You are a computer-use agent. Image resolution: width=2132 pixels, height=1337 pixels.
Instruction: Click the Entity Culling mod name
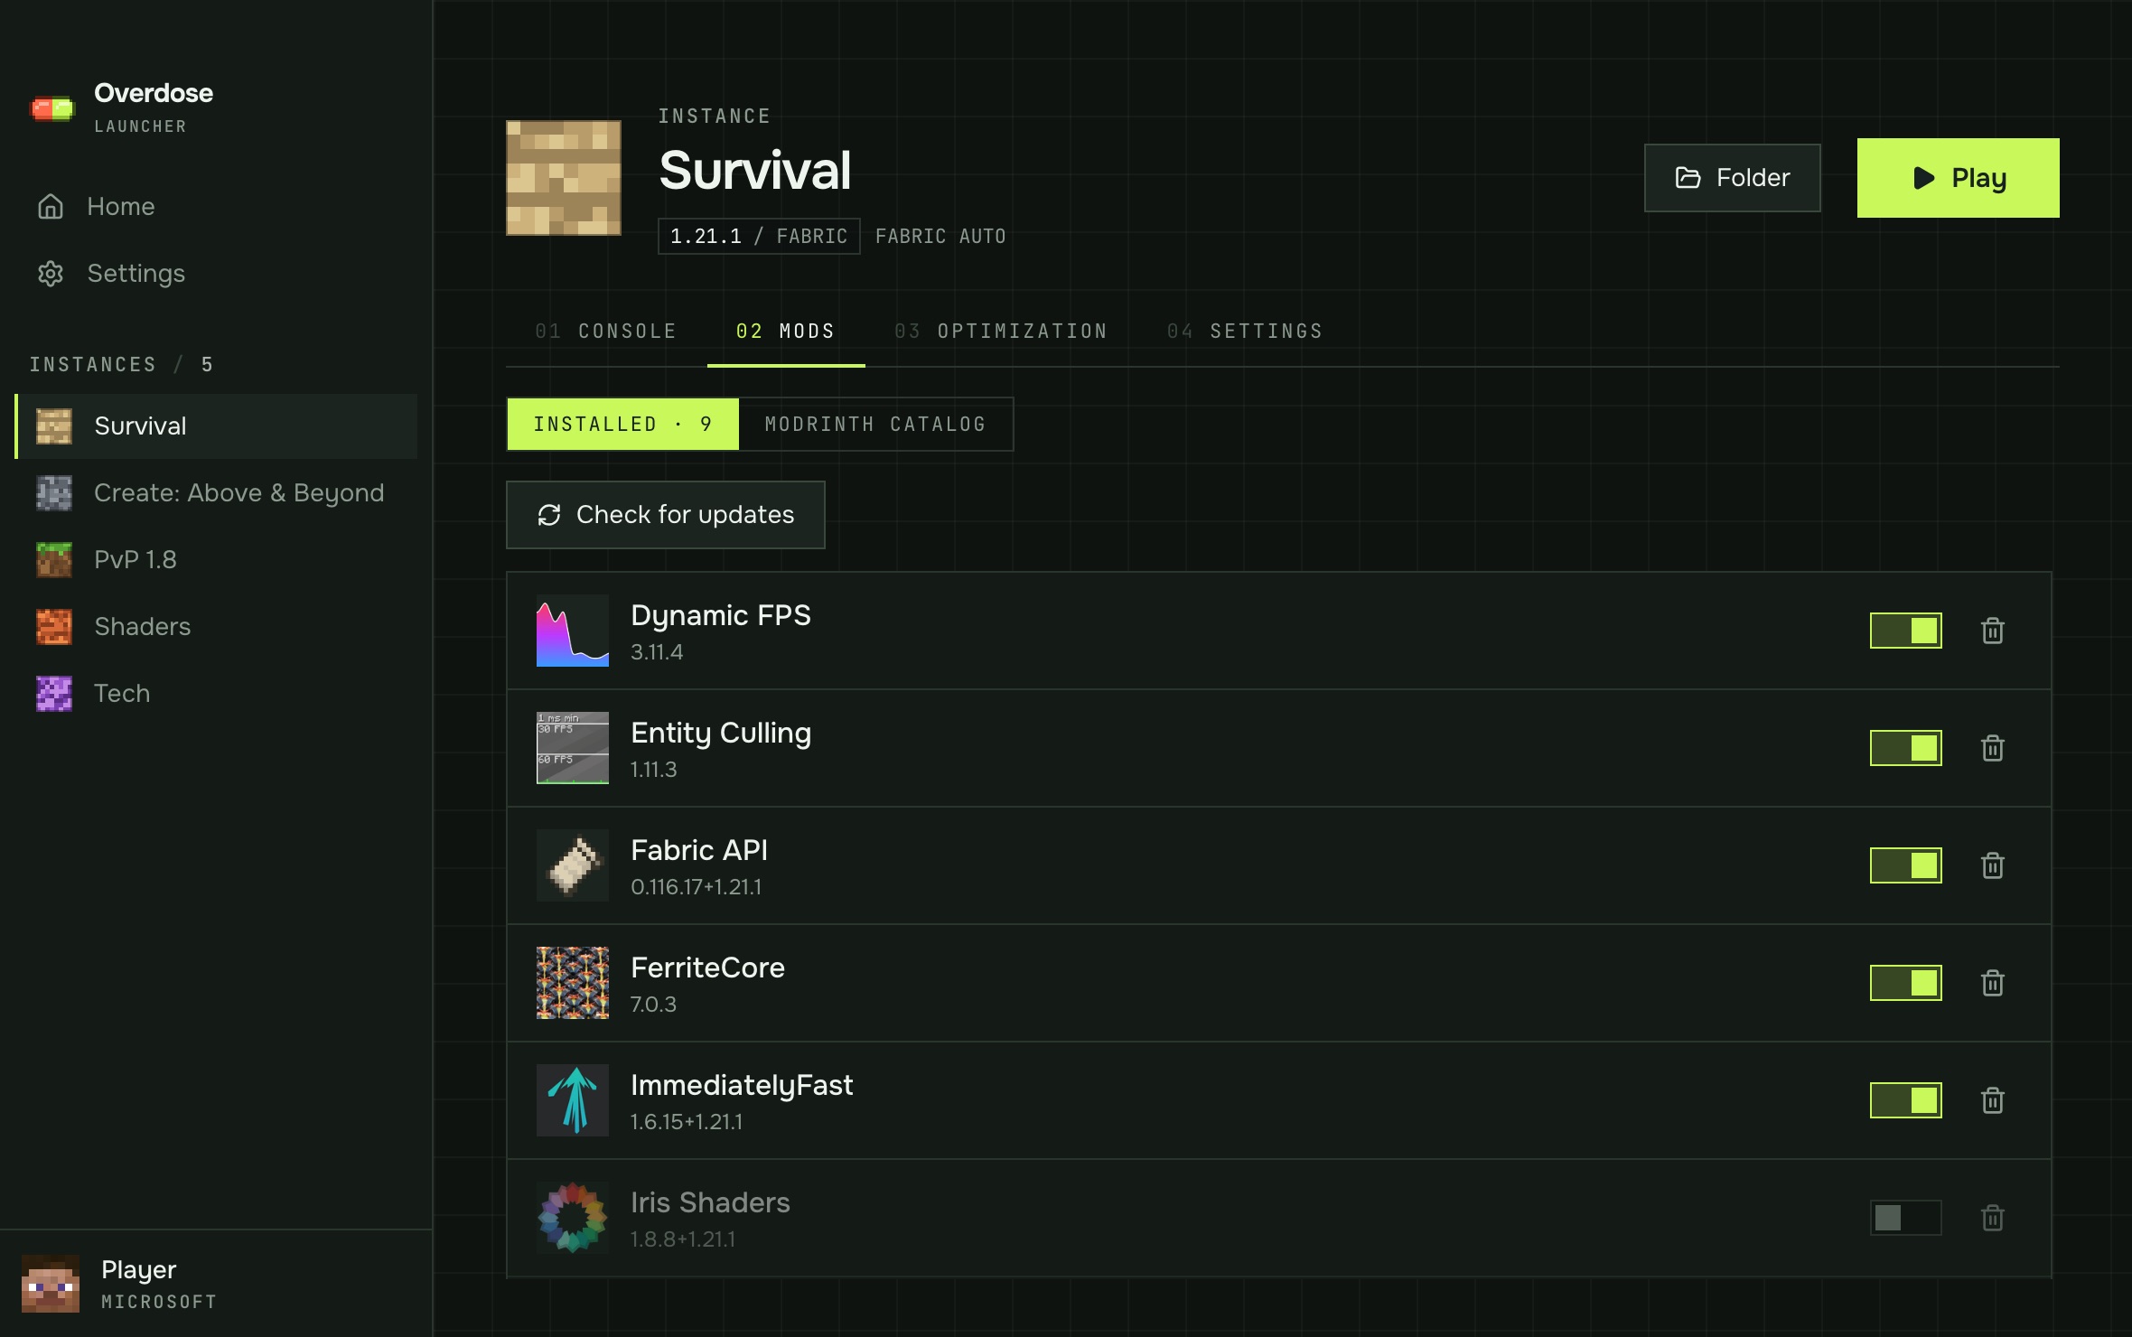[721, 734]
